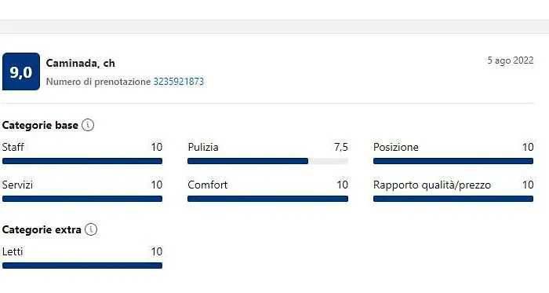
Task: Click the info icon beside Categorie extra
Action: [91, 229]
